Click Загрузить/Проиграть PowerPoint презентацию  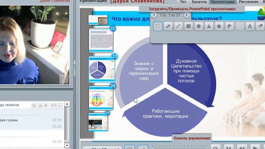pos(192,9)
